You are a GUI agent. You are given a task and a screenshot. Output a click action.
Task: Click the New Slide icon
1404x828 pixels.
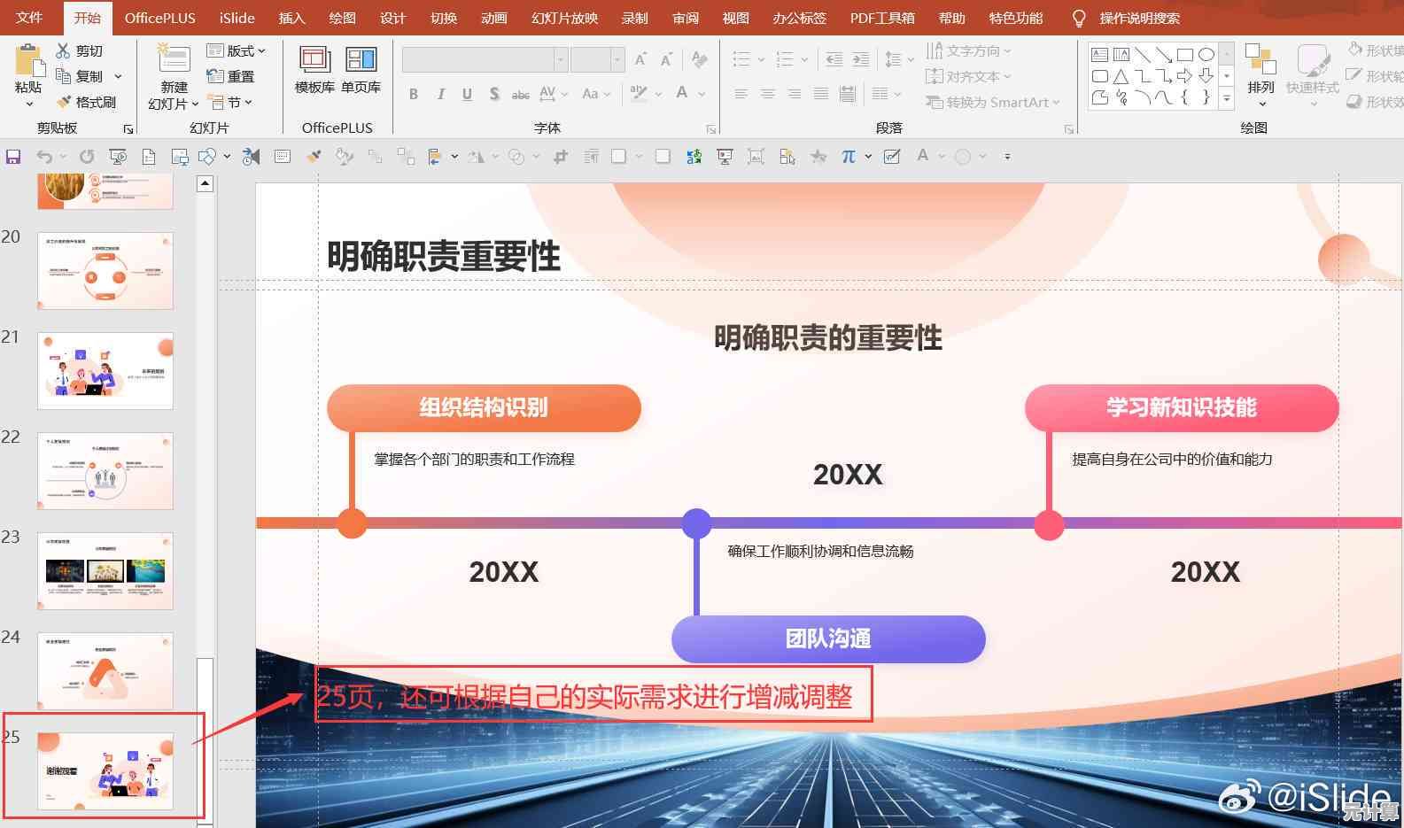tap(174, 60)
